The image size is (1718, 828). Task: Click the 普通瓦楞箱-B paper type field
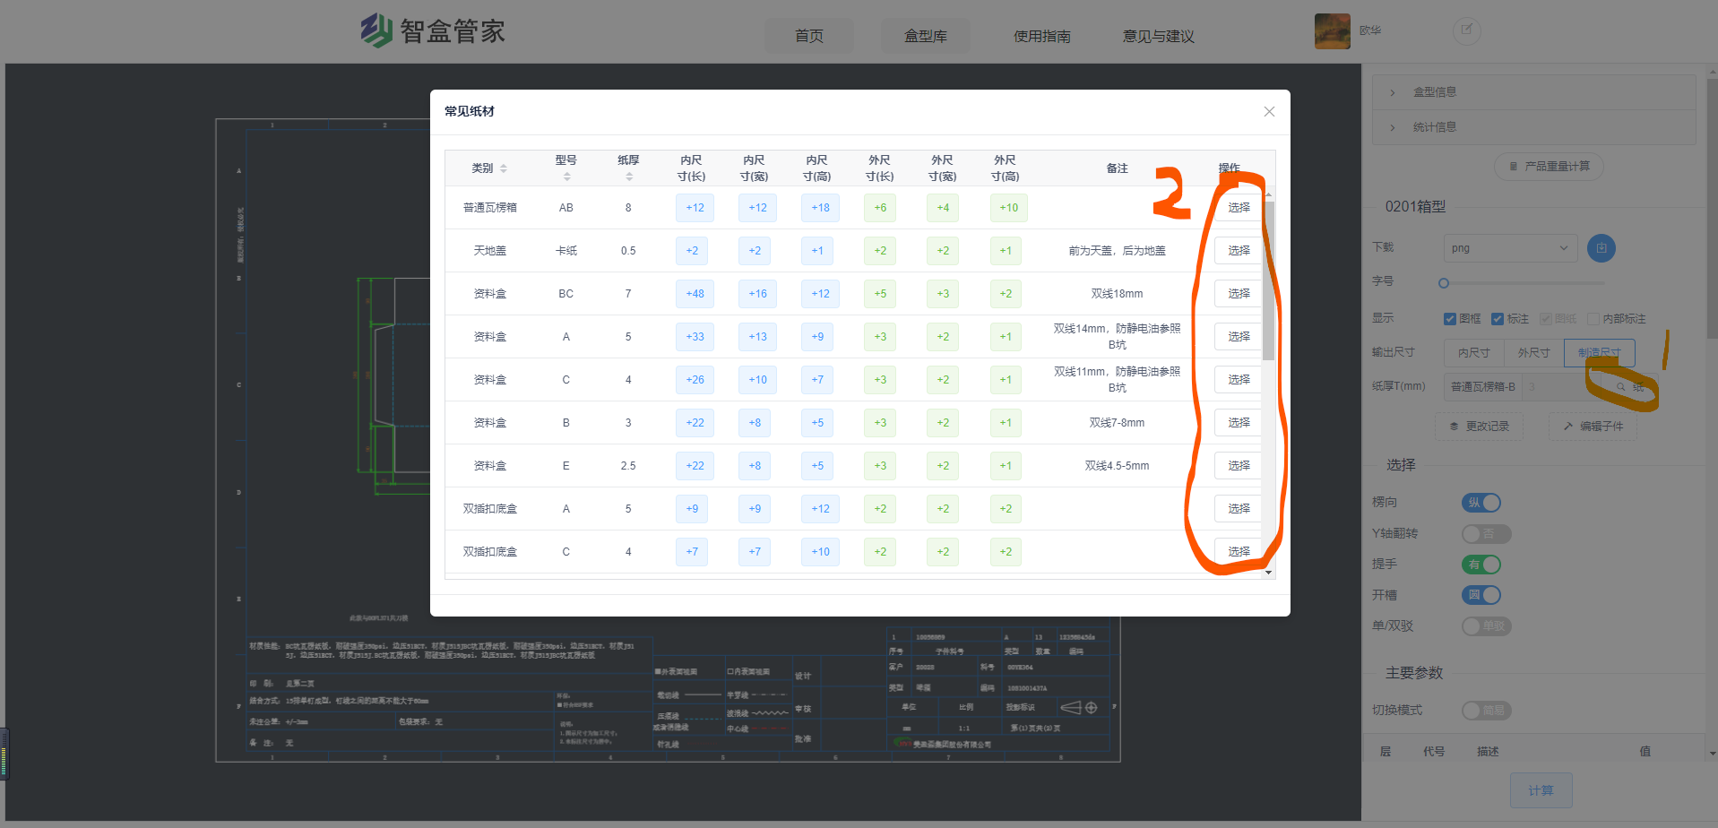pos(1483,387)
